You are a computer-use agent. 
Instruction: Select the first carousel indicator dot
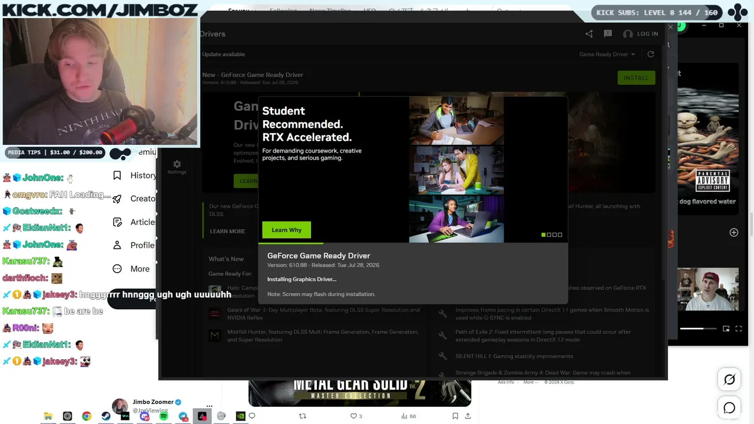coord(544,235)
